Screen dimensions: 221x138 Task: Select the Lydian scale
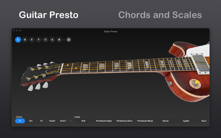pyautogui.click(x=186, y=121)
